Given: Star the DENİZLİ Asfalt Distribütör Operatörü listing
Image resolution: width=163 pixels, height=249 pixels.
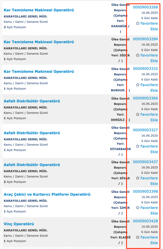Looking at the screenshot, I should [138, 114].
